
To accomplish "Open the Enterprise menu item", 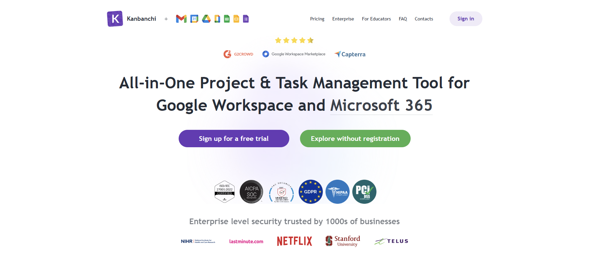I will (343, 19).
